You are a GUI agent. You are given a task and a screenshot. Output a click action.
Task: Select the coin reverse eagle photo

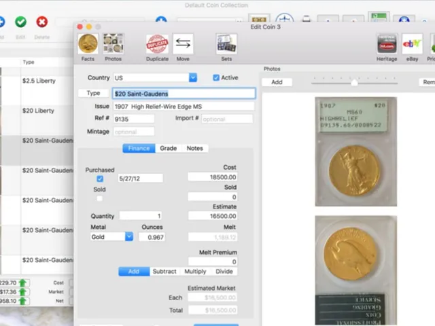[356, 270]
